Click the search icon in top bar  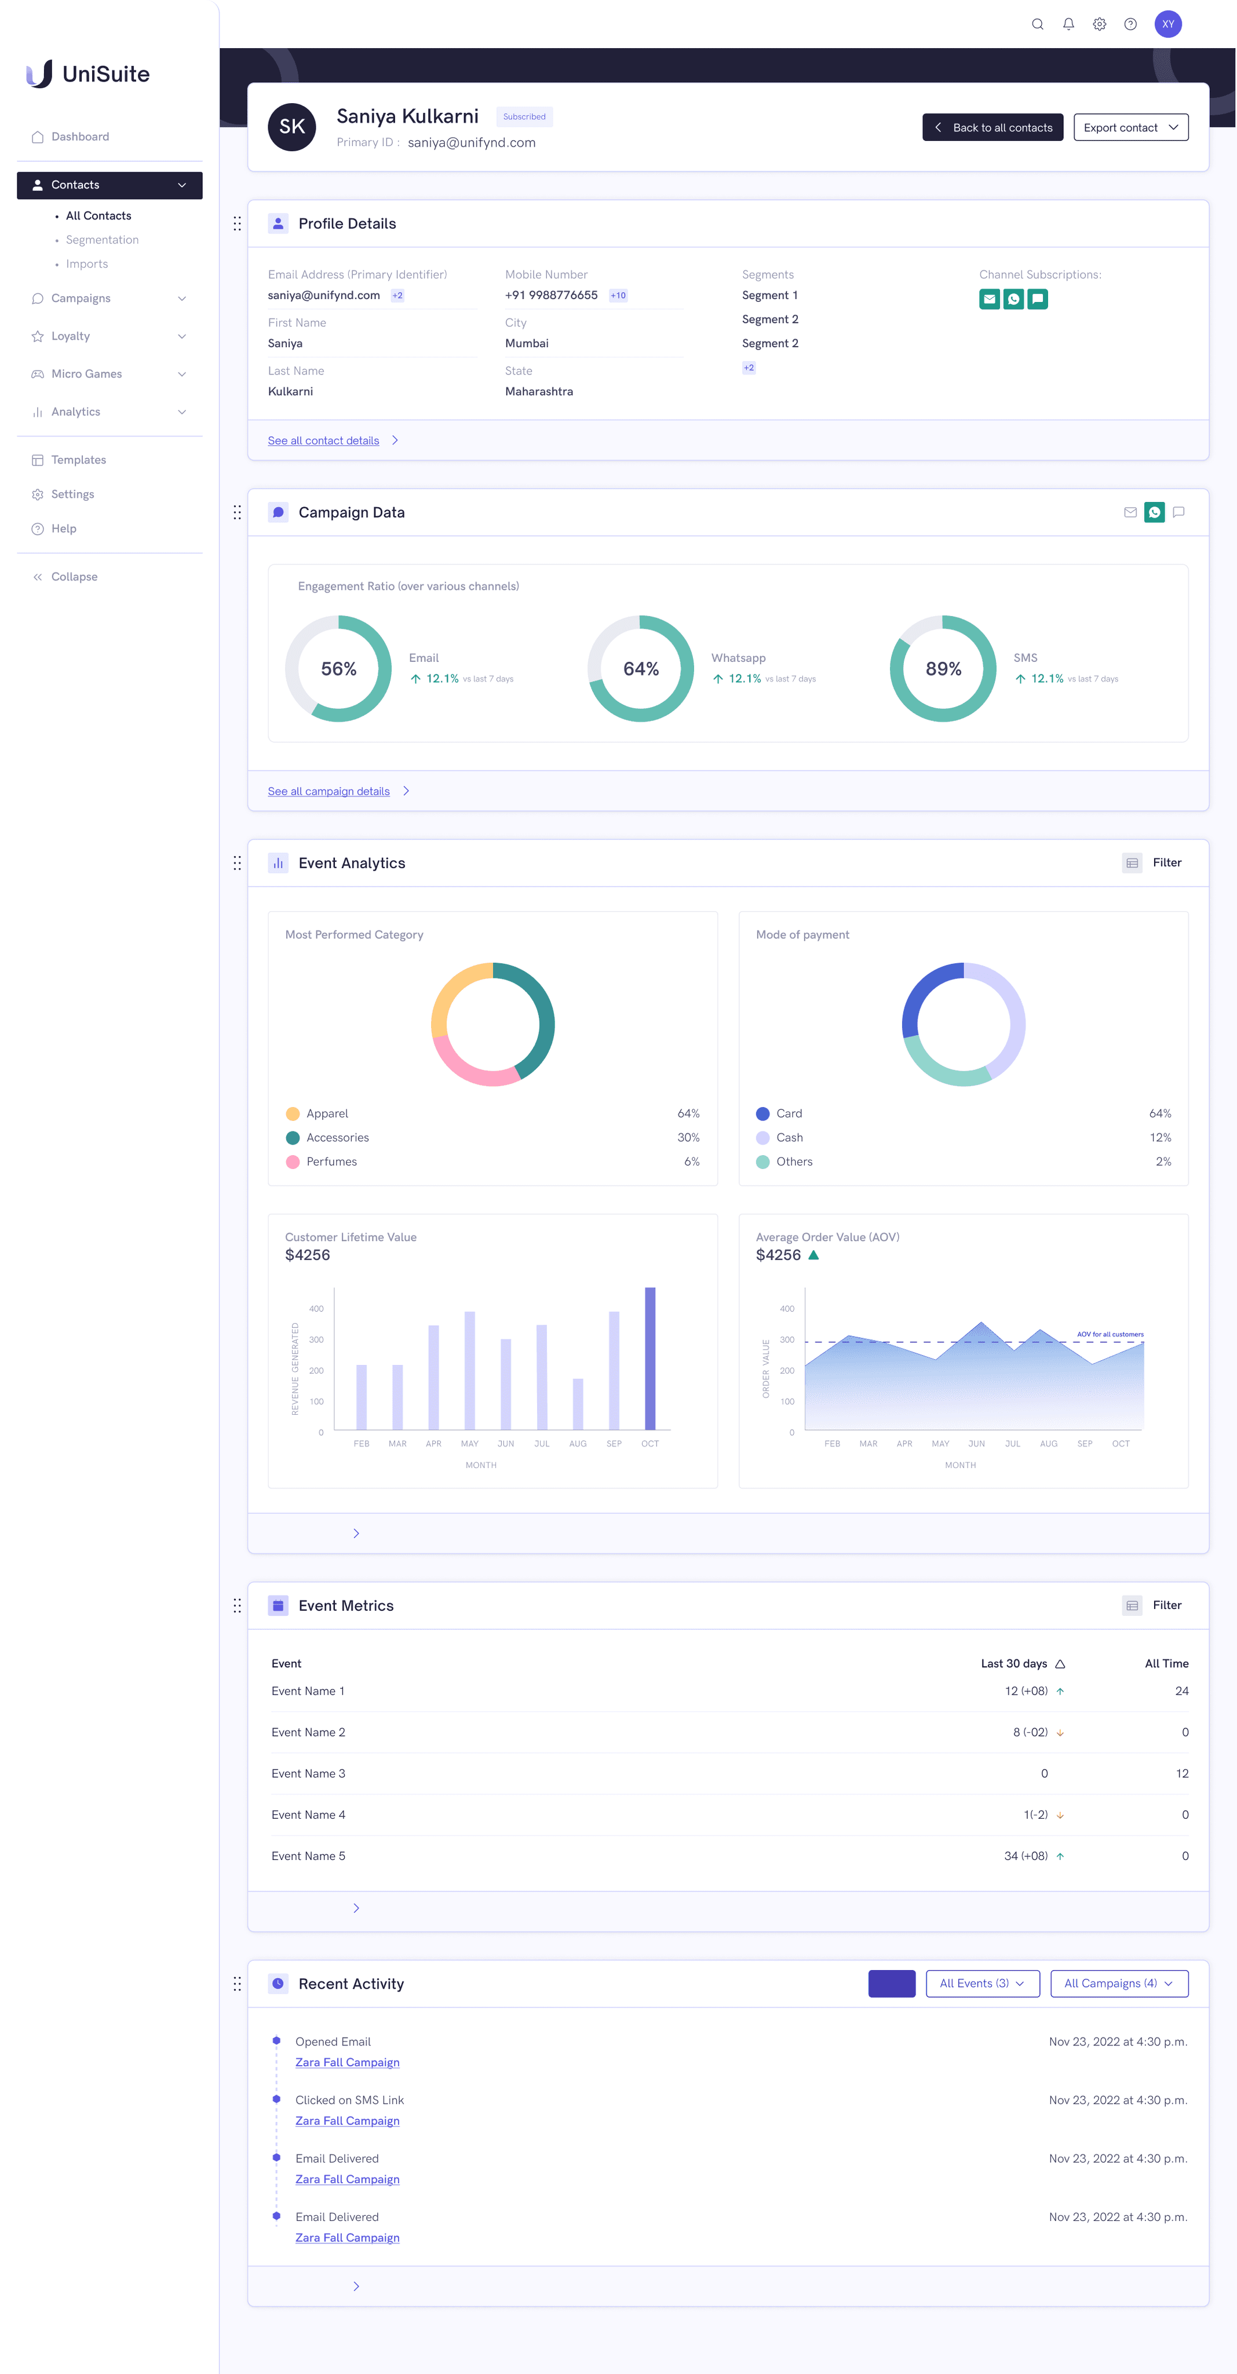[x=1037, y=25]
